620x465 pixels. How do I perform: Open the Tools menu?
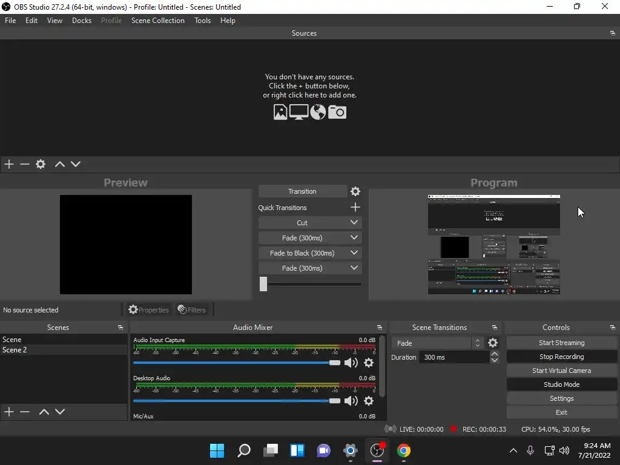202,21
